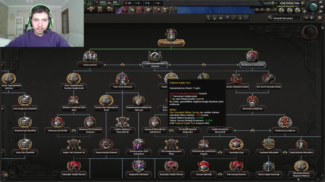This screenshot has width=325, height=182.
Task: Zoom in focus tree with plus button
Action: (x=312, y=18)
